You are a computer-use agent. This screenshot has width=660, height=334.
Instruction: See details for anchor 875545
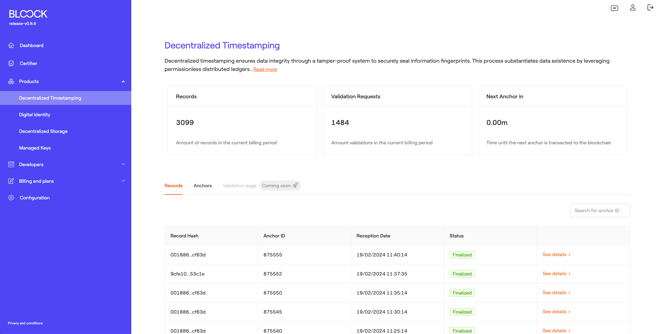556,312
